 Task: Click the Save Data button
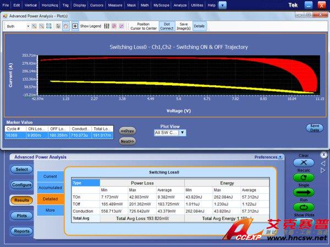[315, 127]
